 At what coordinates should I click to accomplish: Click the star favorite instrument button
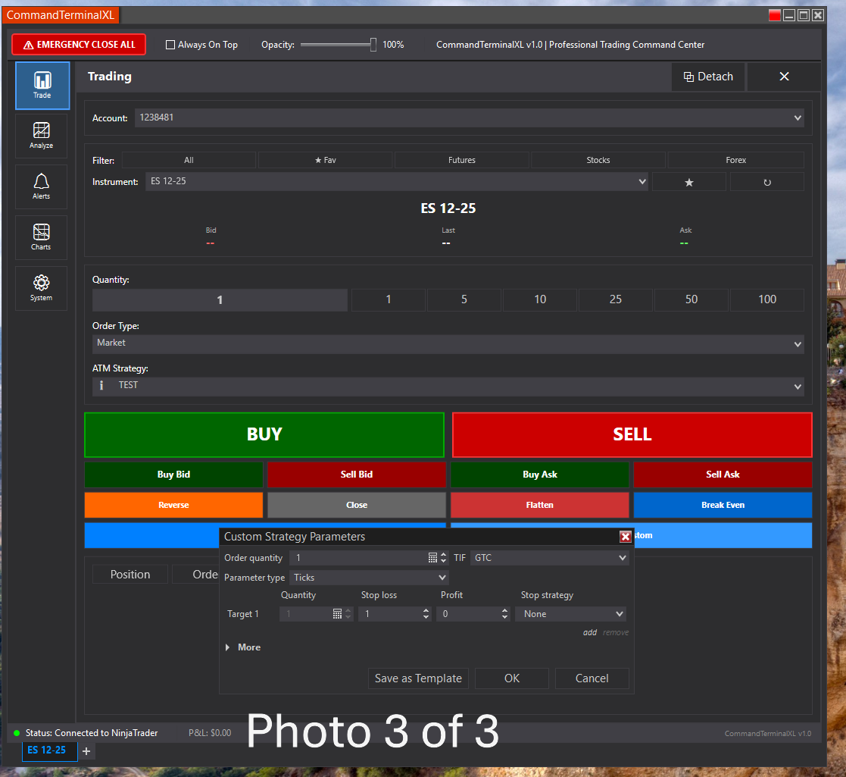pos(688,182)
